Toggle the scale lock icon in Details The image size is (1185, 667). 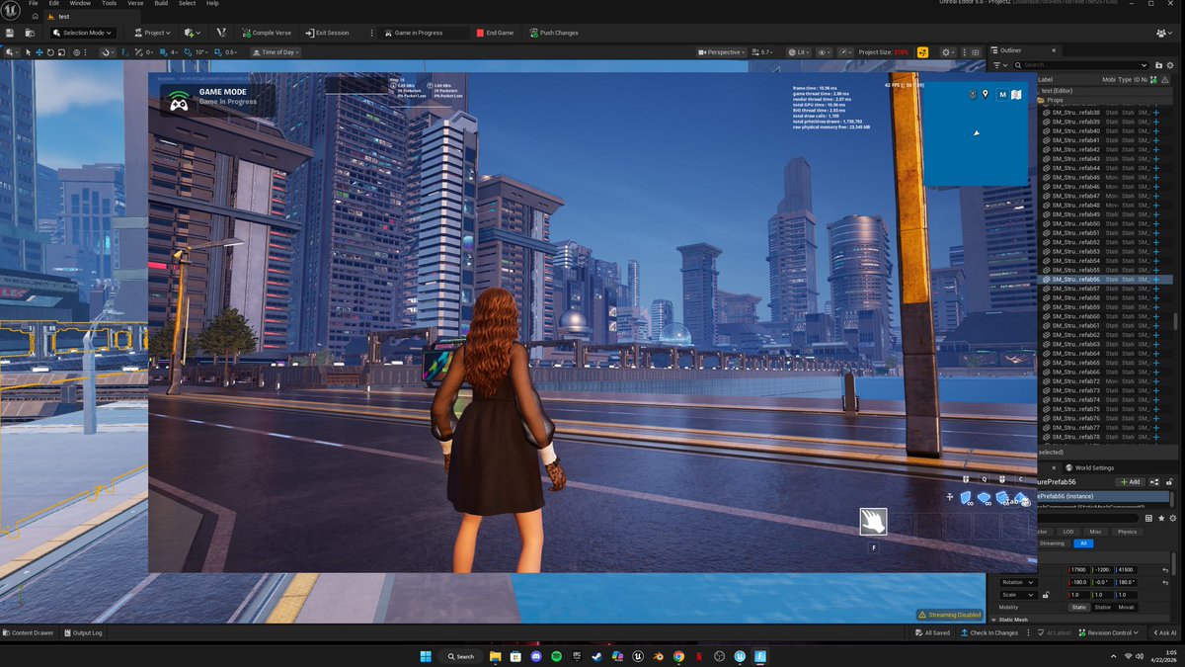[x=1046, y=595]
